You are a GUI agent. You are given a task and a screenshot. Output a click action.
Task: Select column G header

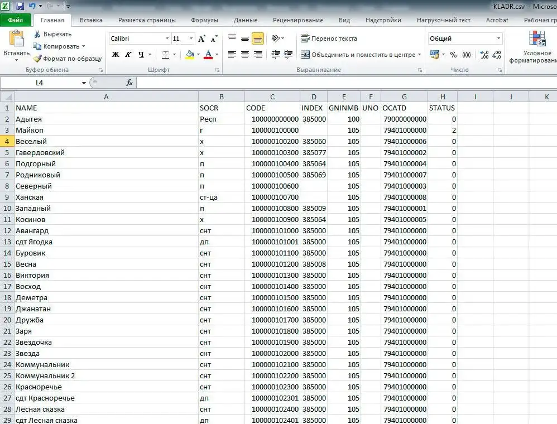pos(404,97)
